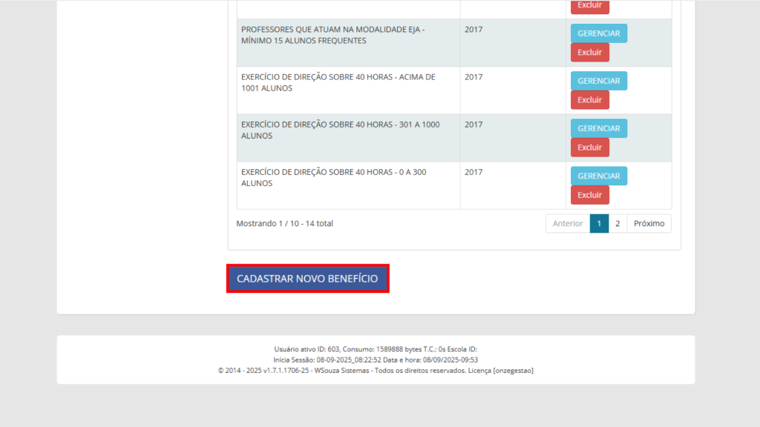This screenshot has height=427, width=760.
Task: Remove 0 a 300 Alunos via Excluir
Action: click(589, 195)
